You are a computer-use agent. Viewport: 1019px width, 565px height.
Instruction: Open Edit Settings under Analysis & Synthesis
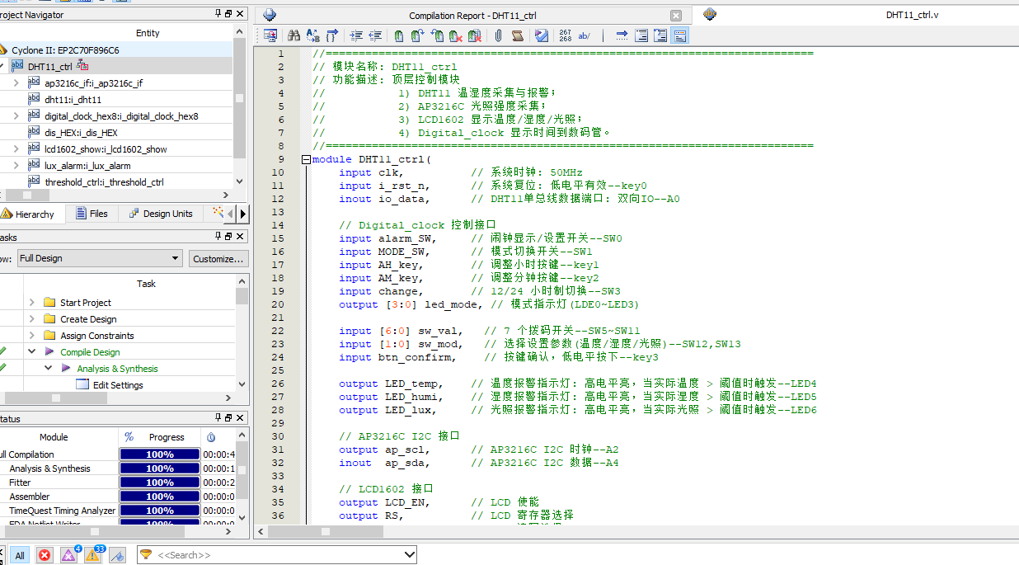[118, 385]
